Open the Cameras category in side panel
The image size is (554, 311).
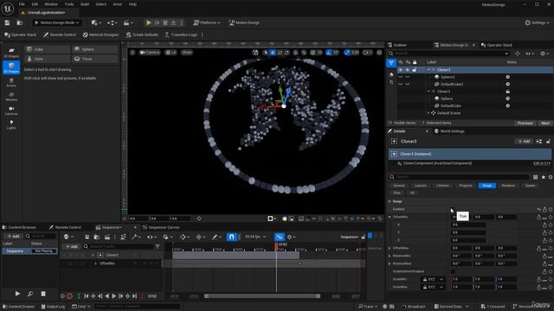point(11,111)
